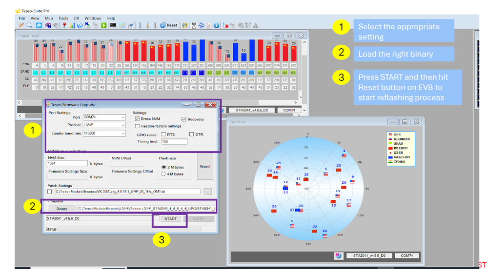Select the blue waves toolbar icon
The height and width of the screenshot is (269, 487).
click(201, 25)
